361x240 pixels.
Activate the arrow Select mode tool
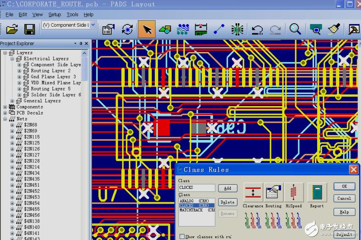point(147,29)
